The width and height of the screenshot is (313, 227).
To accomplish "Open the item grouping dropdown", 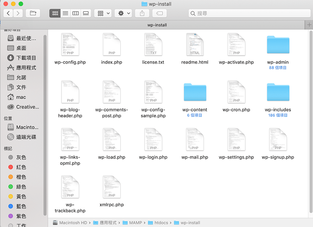I will (x=103, y=13).
